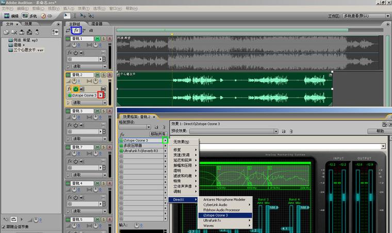Screen dimensions: 392x233
Task: Adjust the track 1 volume knob
Action: pos(74,45)
